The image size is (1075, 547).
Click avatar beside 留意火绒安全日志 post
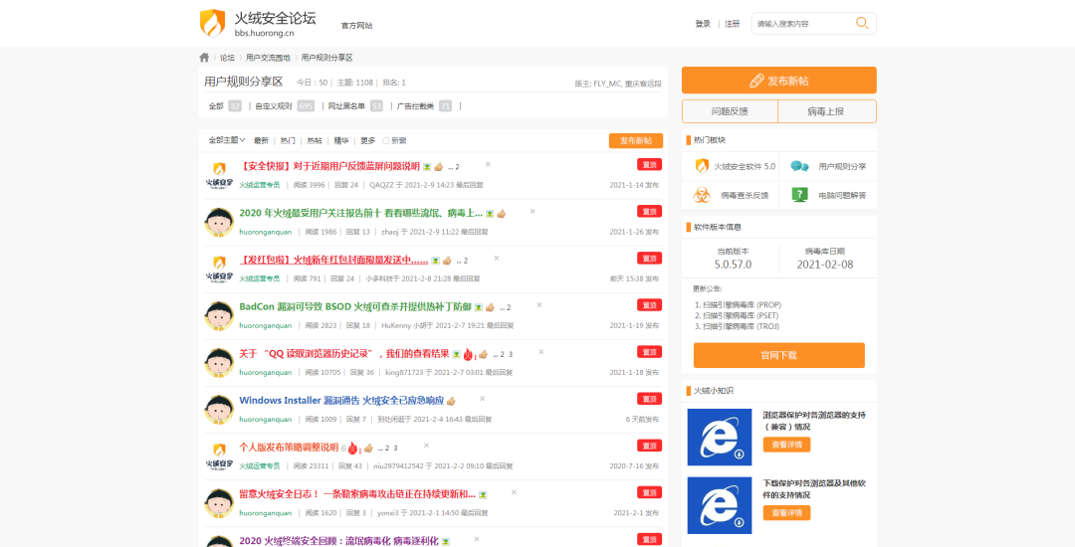tap(219, 503)
